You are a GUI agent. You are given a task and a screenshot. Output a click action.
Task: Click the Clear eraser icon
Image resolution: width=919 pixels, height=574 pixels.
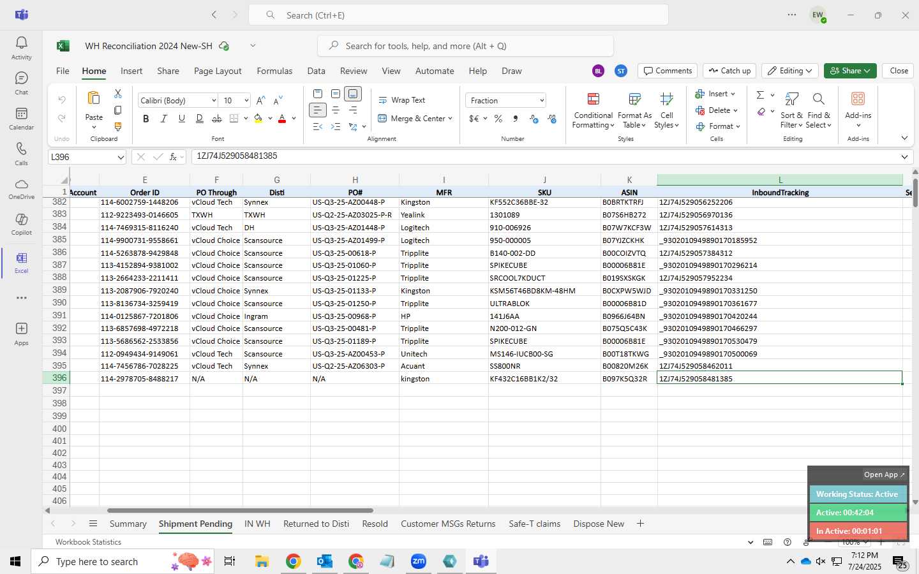pyautogui.click(x=761, y=112)
